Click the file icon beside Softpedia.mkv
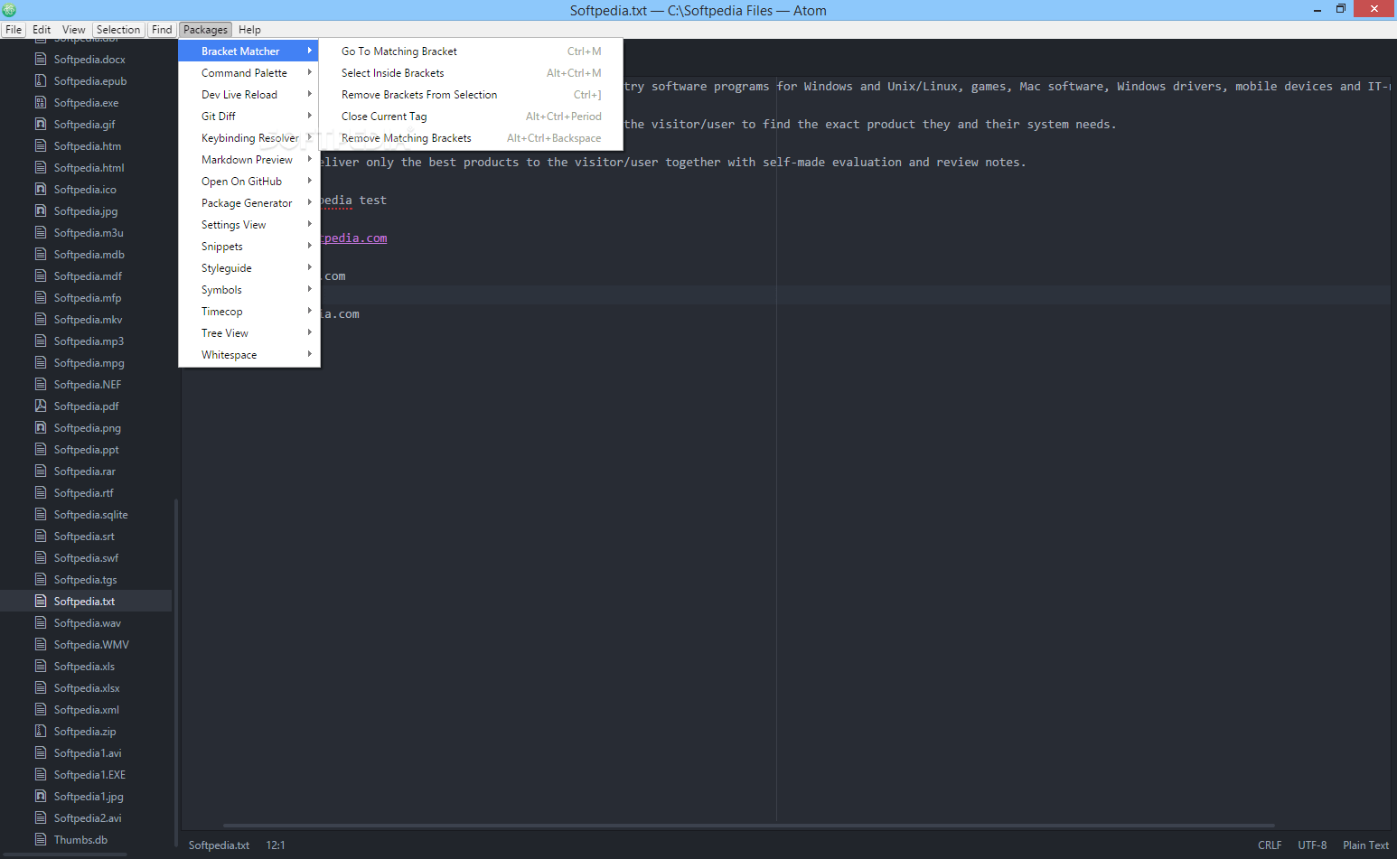The height and width of the screenshot is (859, 1397). click(x=41, y=319)
